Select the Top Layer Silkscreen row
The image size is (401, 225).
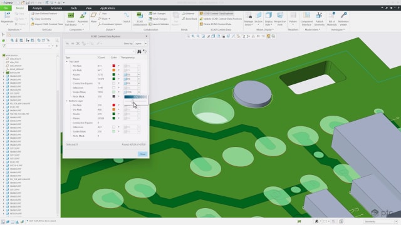106,87
